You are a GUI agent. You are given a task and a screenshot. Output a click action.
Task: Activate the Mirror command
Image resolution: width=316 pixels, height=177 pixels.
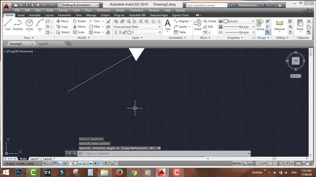79,27
